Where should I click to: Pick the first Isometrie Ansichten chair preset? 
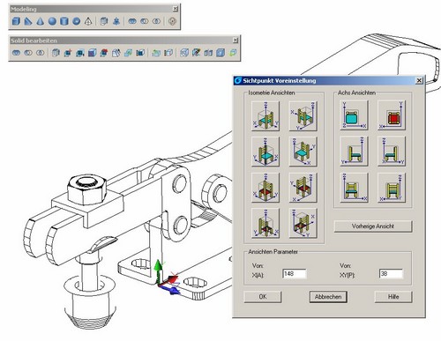[x=265, y=115]
